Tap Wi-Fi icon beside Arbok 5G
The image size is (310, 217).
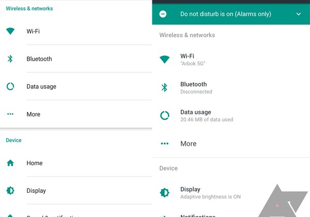coord(164,59)
